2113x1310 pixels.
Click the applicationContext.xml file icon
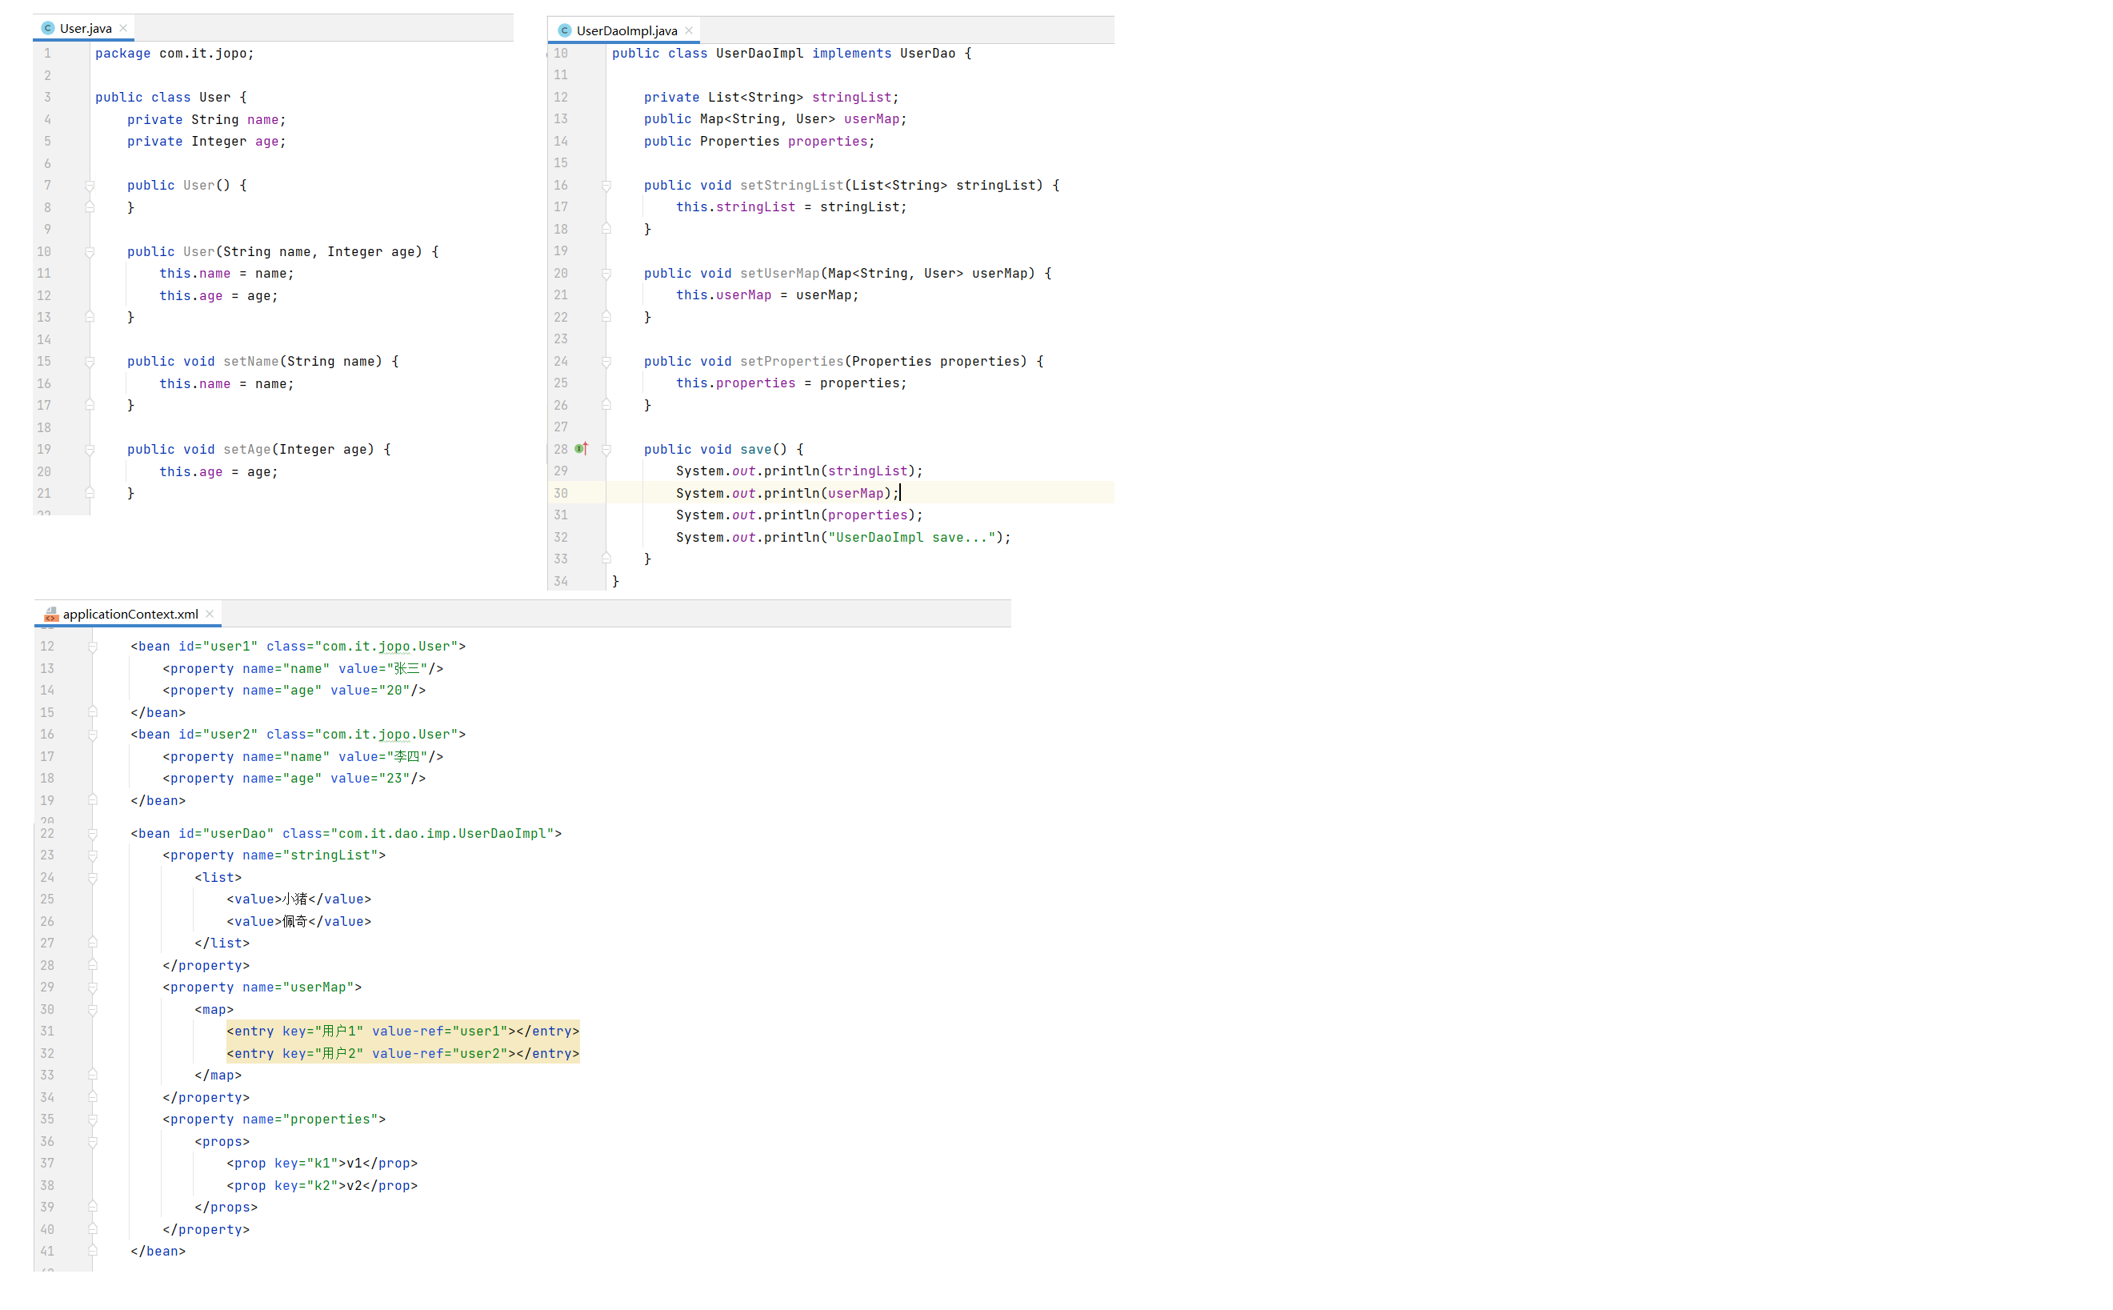[51, 615]
